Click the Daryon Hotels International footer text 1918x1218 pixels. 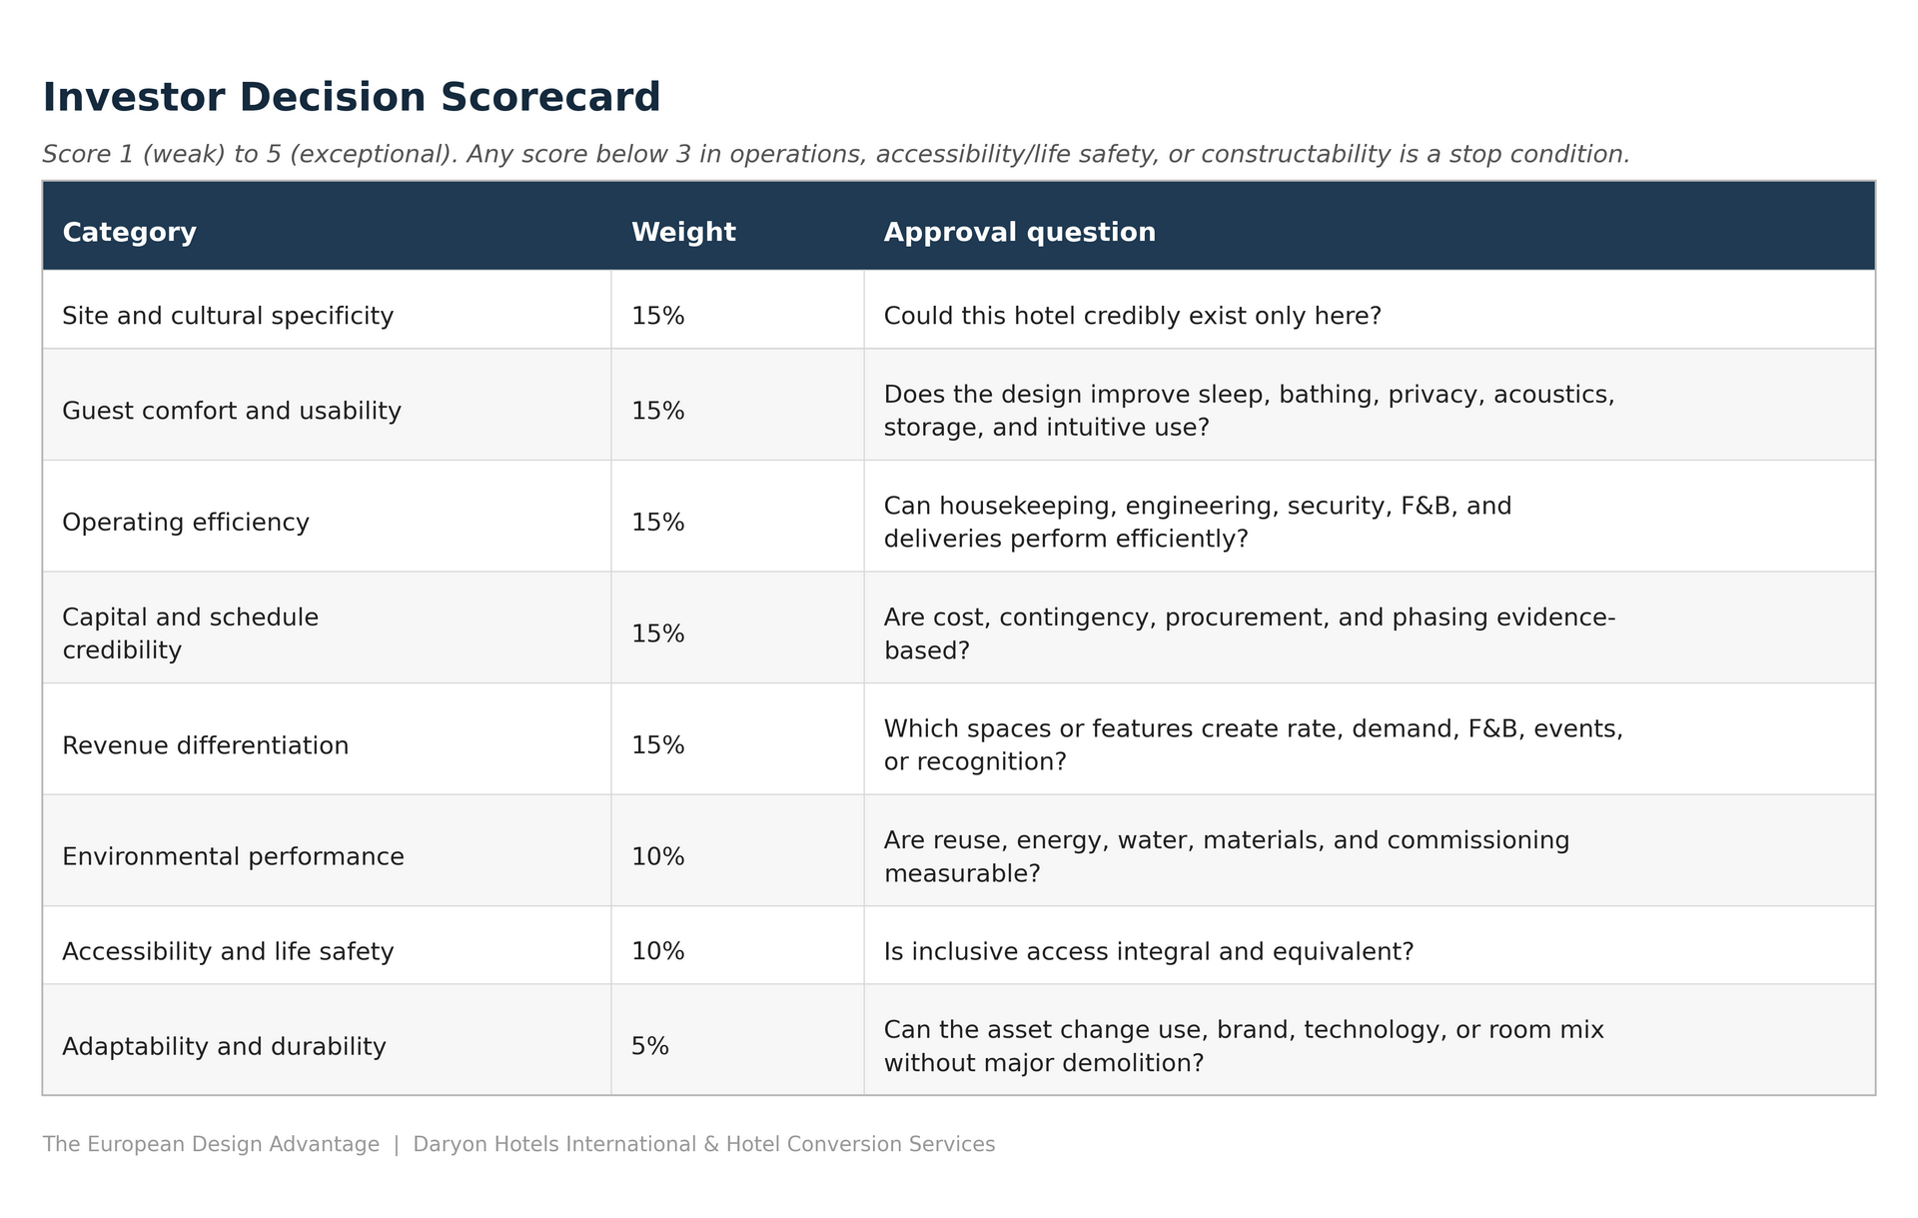[704, 1144]
